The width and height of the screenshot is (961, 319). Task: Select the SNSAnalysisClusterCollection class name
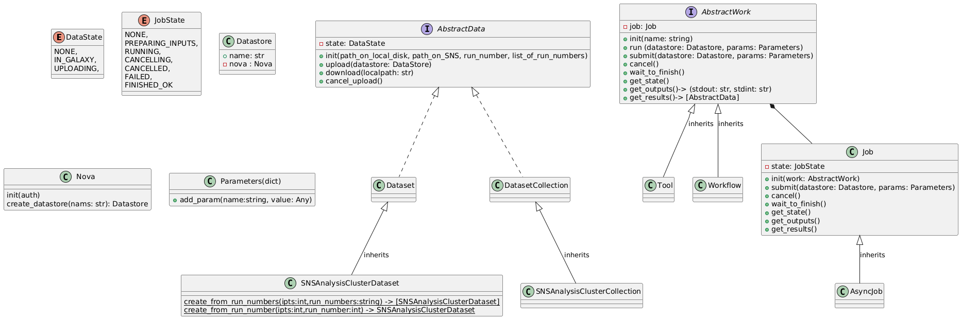click(587, 291)
